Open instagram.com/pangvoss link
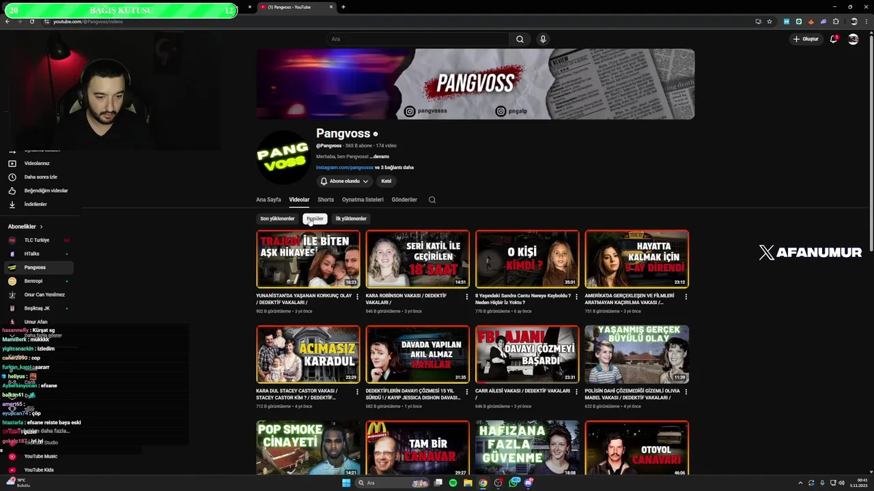This screenshot has height=491, width=874. coord(345,167)
